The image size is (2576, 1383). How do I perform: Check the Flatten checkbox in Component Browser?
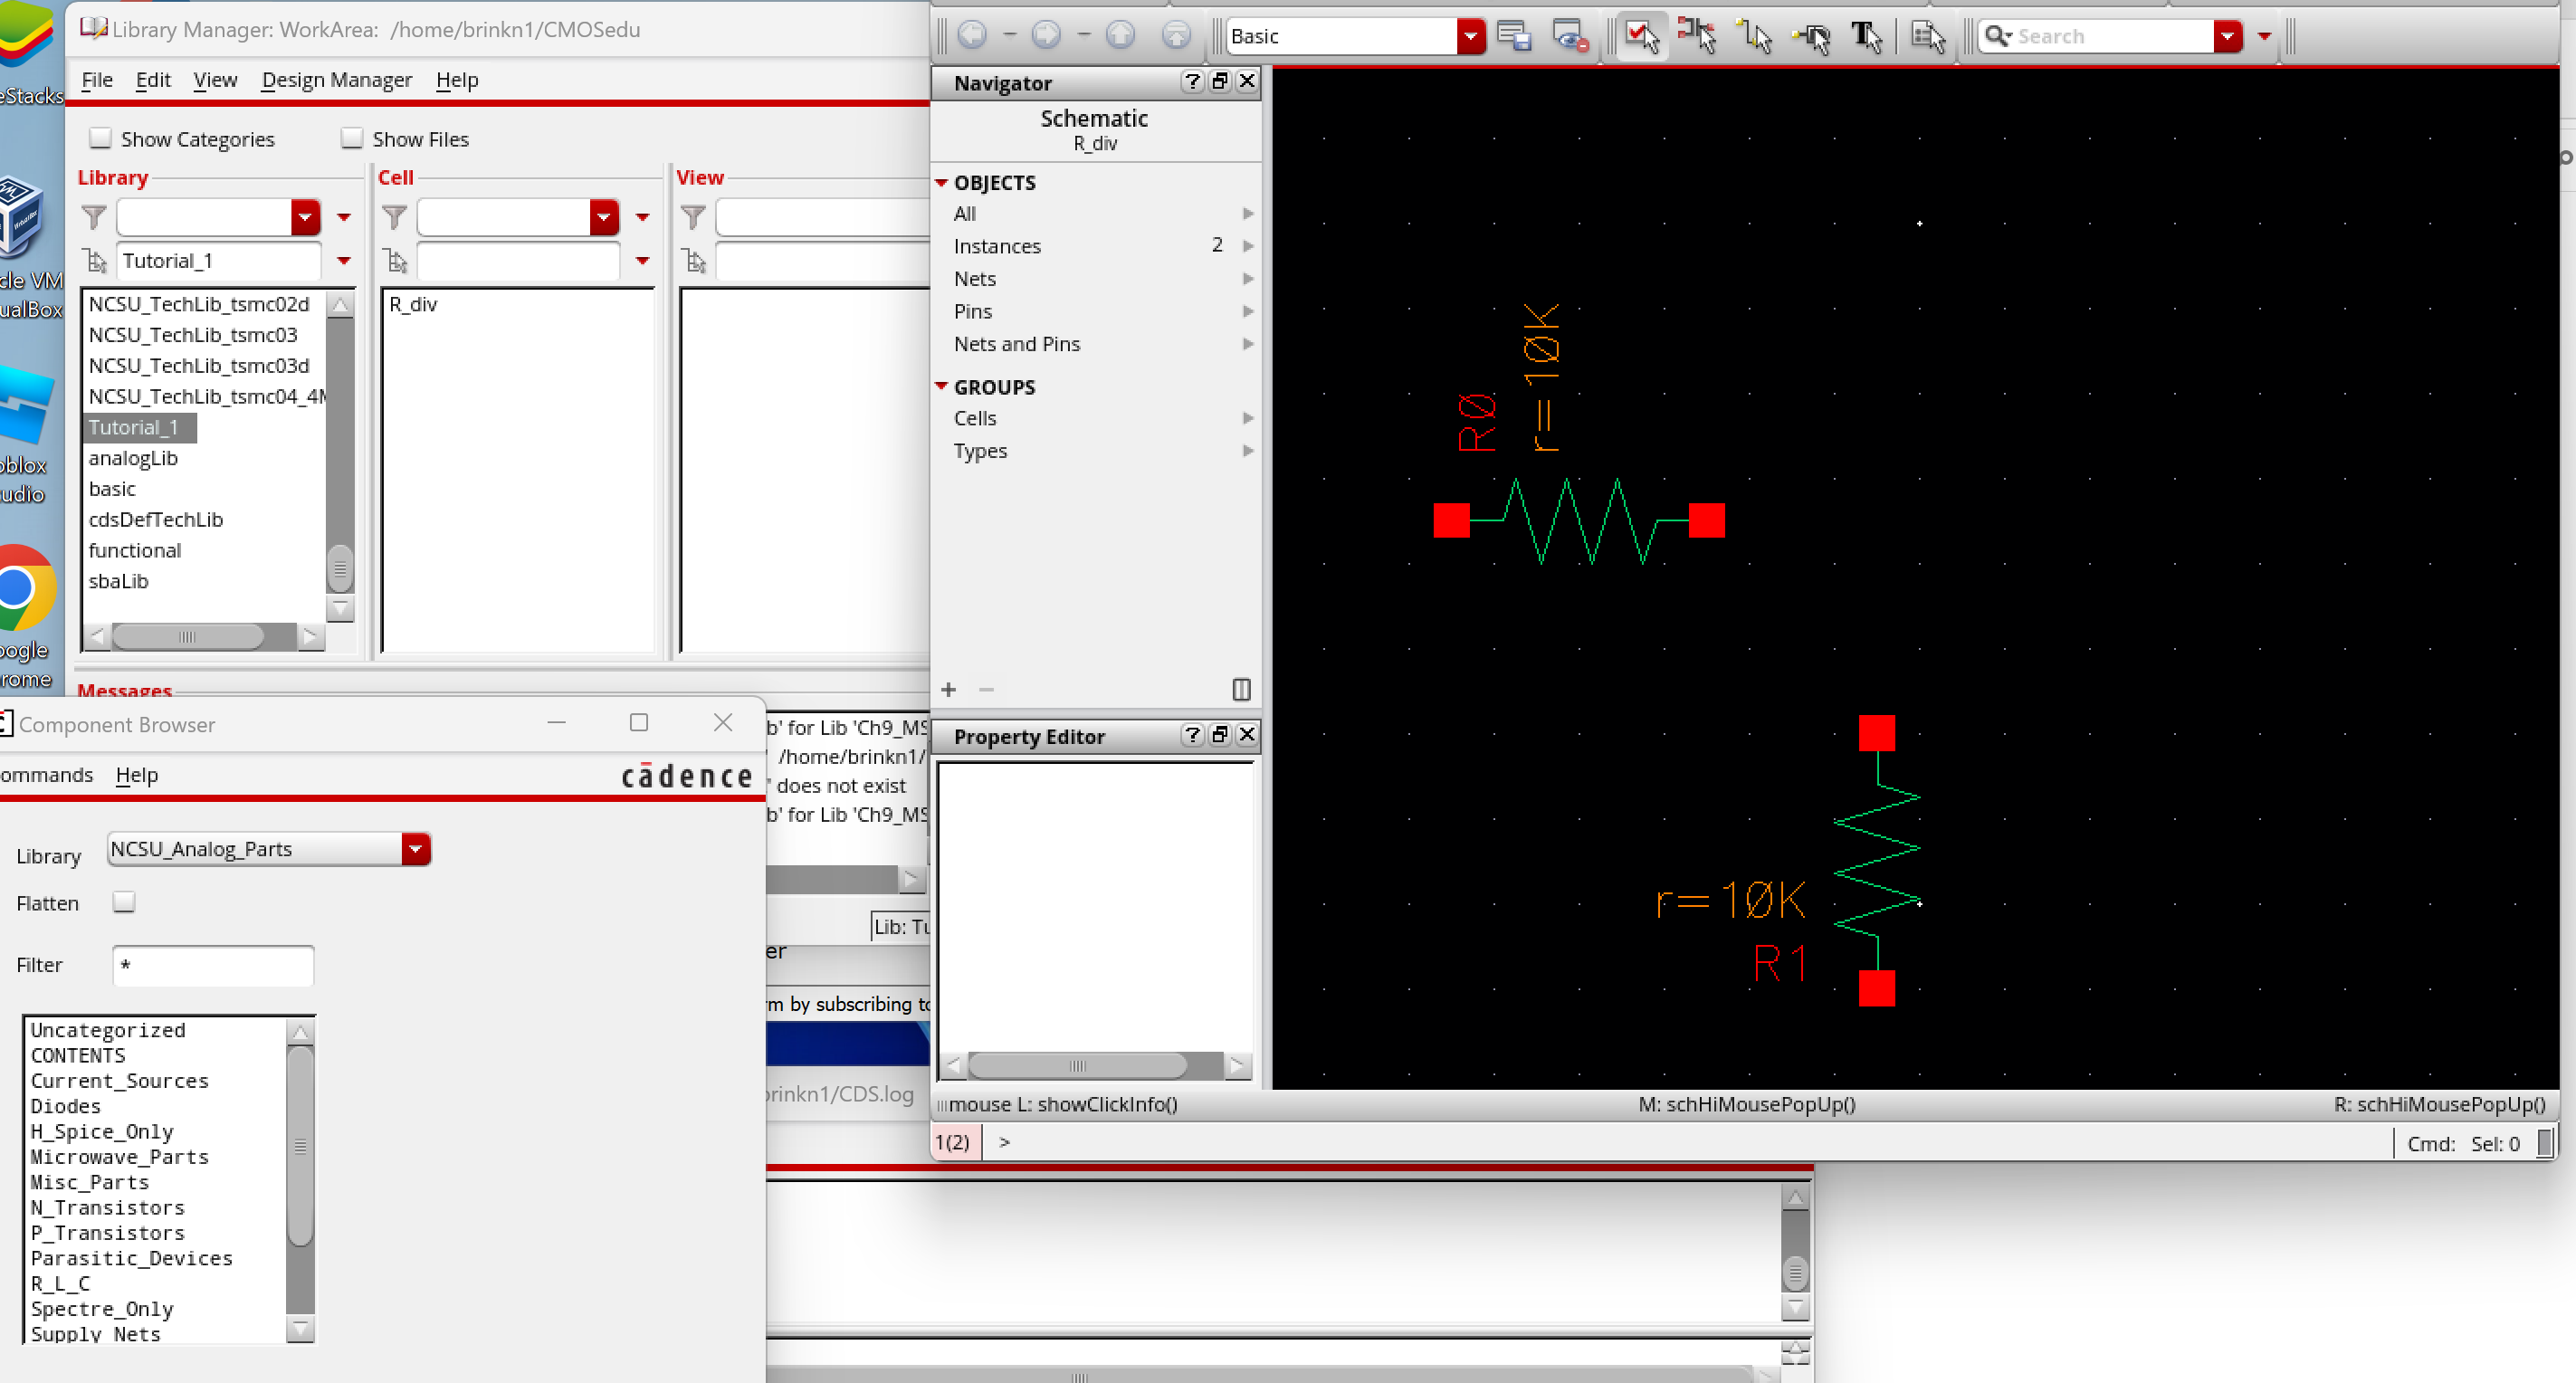click(x=124, y=902)
